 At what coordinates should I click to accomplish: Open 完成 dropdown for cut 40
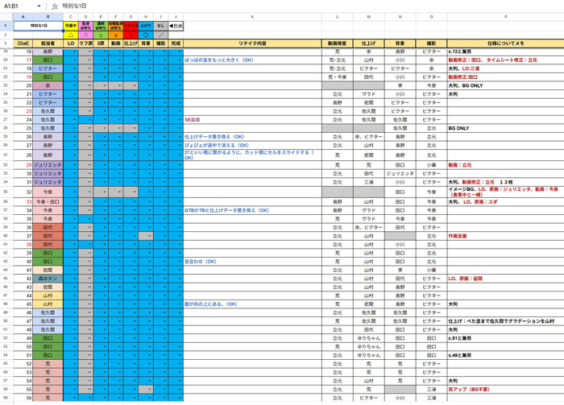(180, 262)
